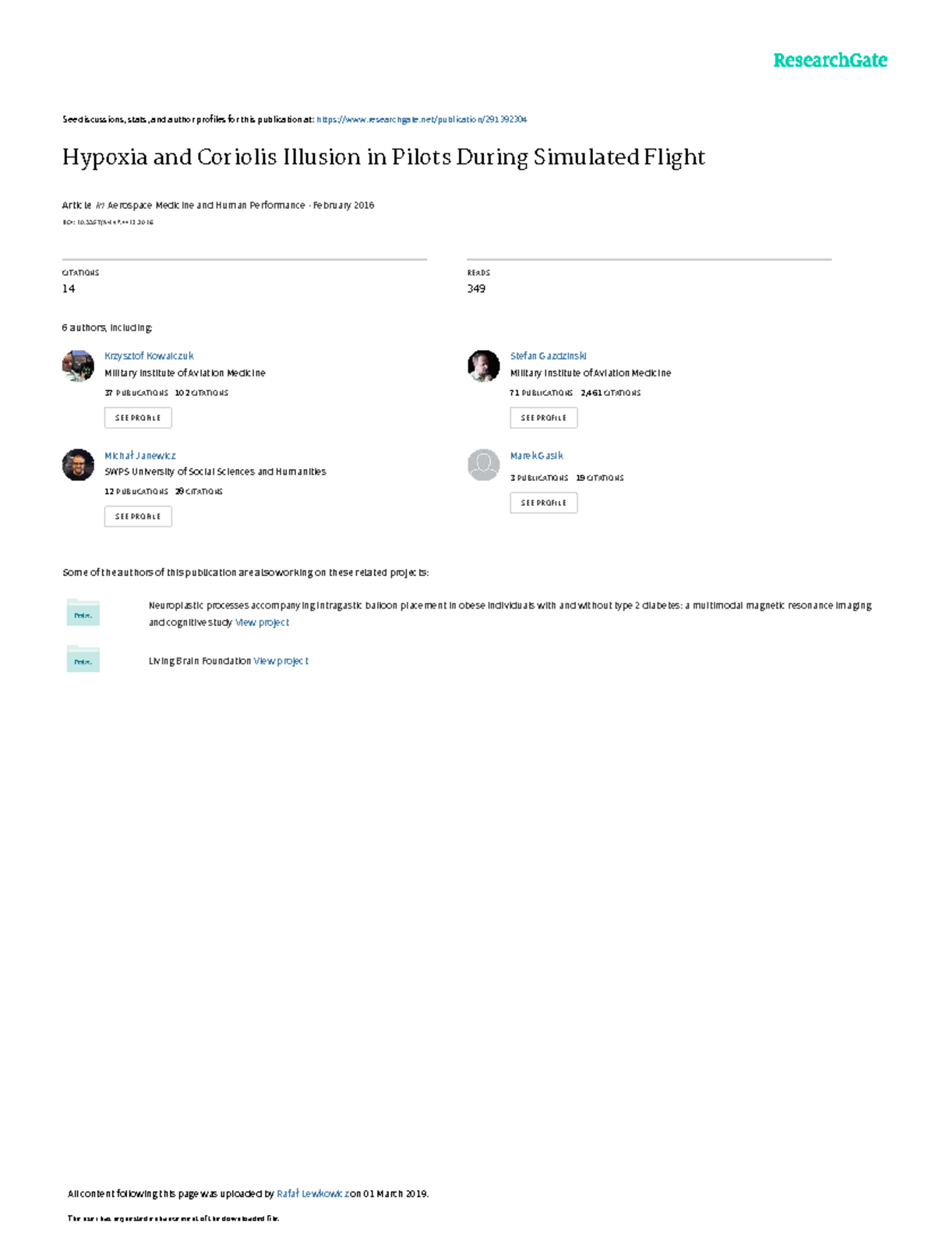The width and height of the screenshot is (935, 1247).
Task: Click See Profile button under Marek Gasik
Action: point(543,503)
